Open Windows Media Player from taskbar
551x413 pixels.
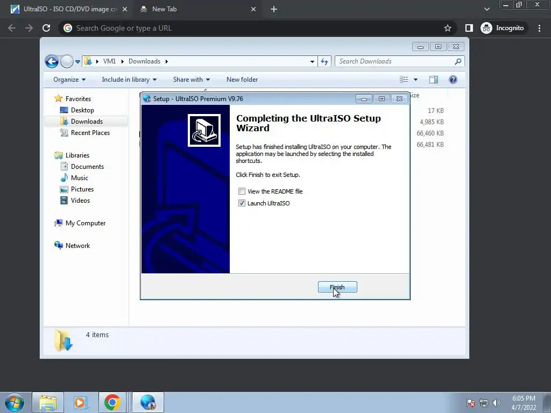(81, 402)
